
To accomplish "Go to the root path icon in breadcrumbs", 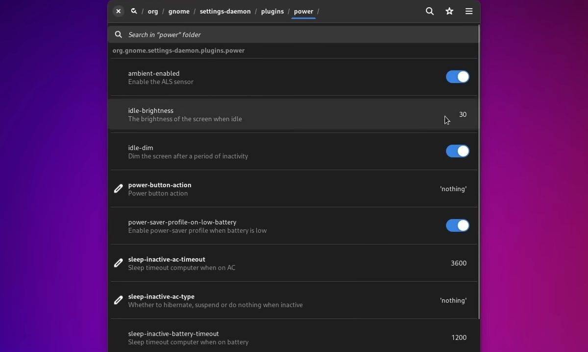I will pos(134,11).
